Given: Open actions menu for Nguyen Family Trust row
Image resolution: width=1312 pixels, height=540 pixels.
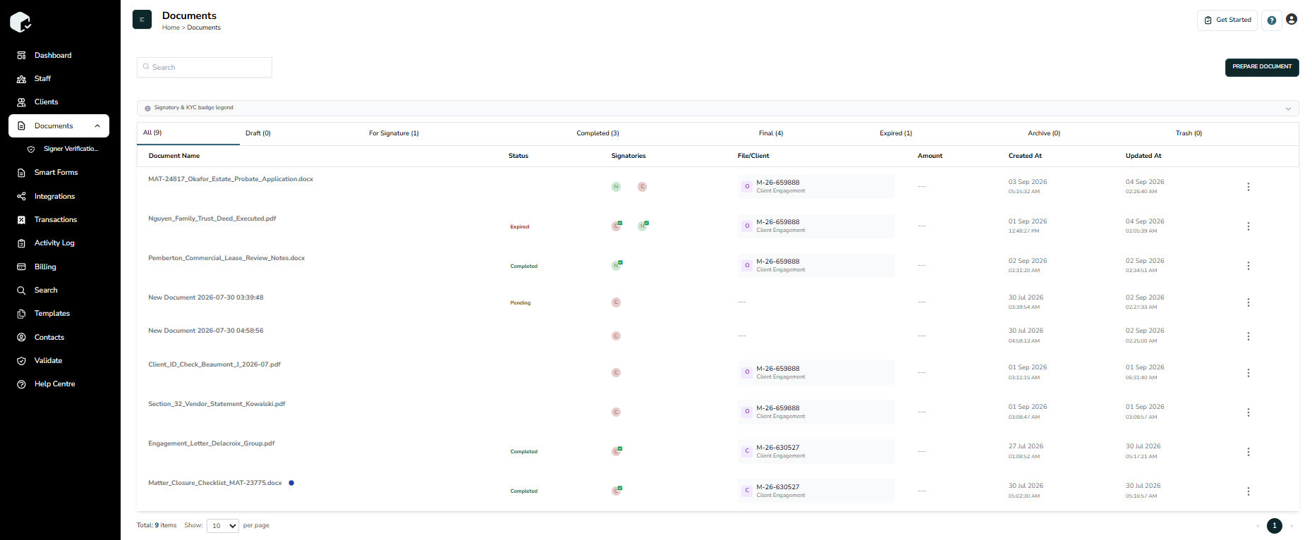Looking at the screenshot, I should (x=1249, y=226).
